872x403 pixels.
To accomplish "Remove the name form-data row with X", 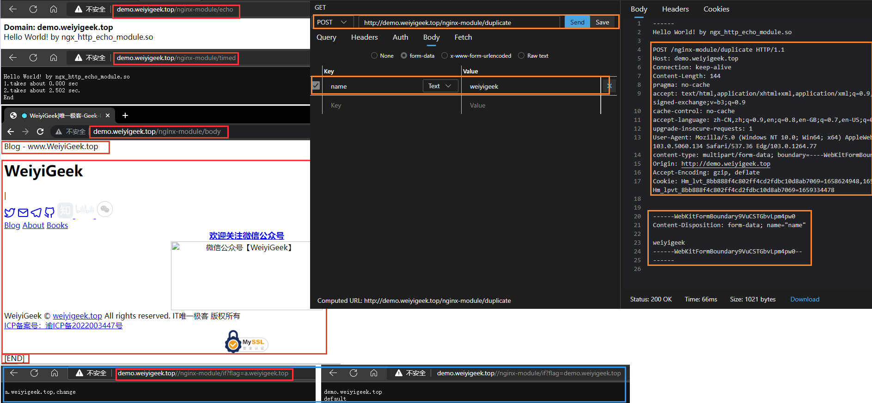I will [610, 86].
